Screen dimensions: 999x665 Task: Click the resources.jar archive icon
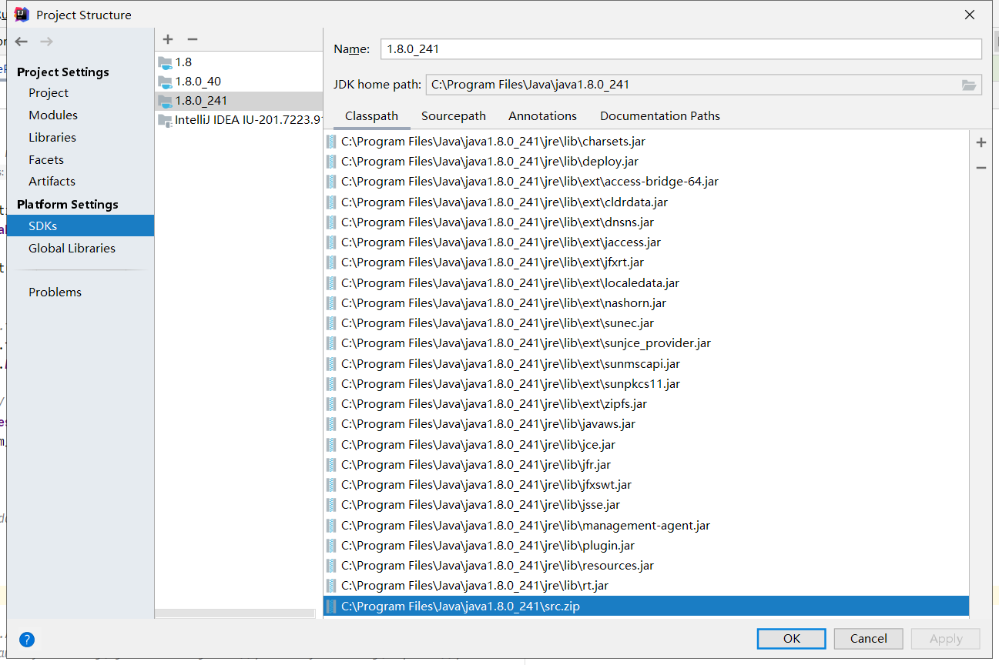(x=331, y=566)
